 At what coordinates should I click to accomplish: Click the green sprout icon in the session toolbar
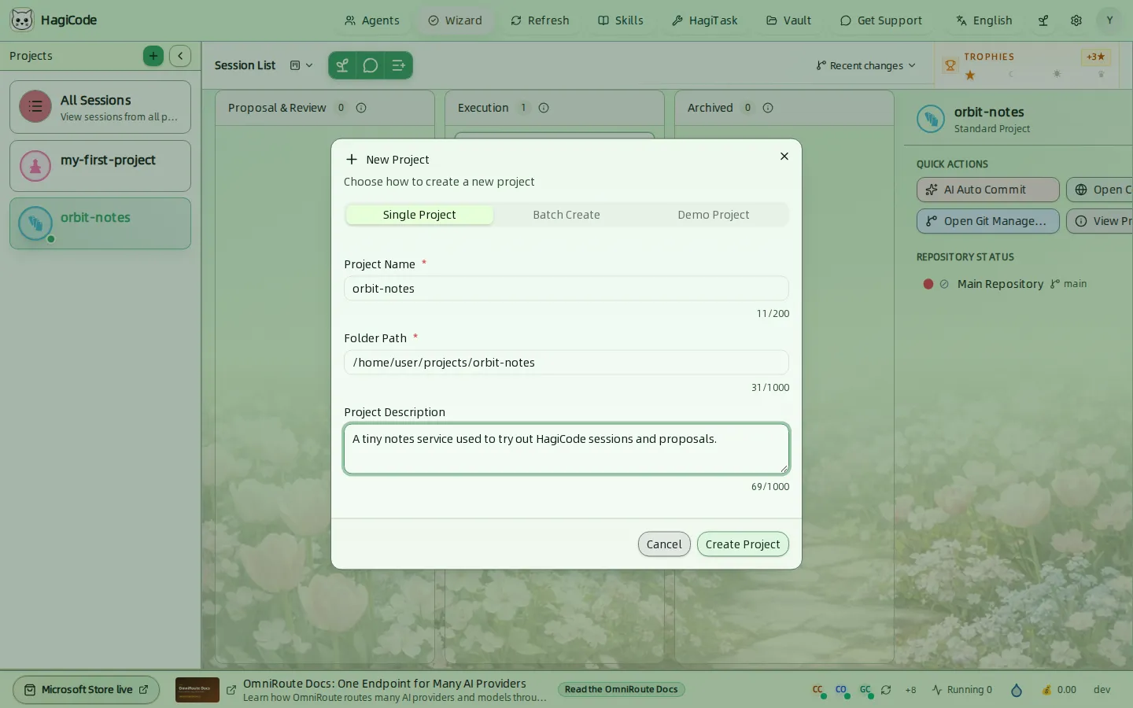coord(342,65)
